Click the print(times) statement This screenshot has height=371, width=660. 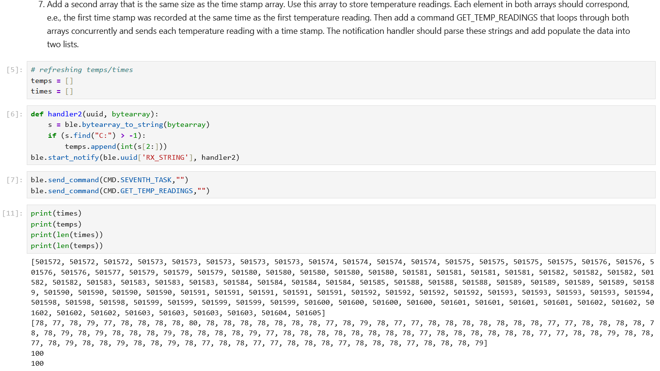(x=56, y=213)
